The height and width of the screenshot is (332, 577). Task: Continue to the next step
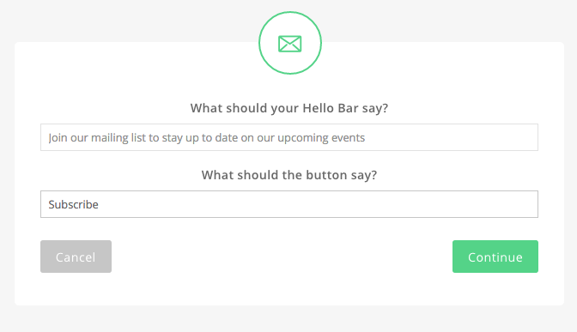pyautogui.click(x=495, y=257)
